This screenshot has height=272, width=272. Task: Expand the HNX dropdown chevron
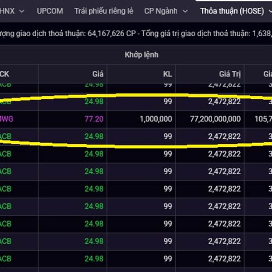pyautogui.click(x=22, y=11)
